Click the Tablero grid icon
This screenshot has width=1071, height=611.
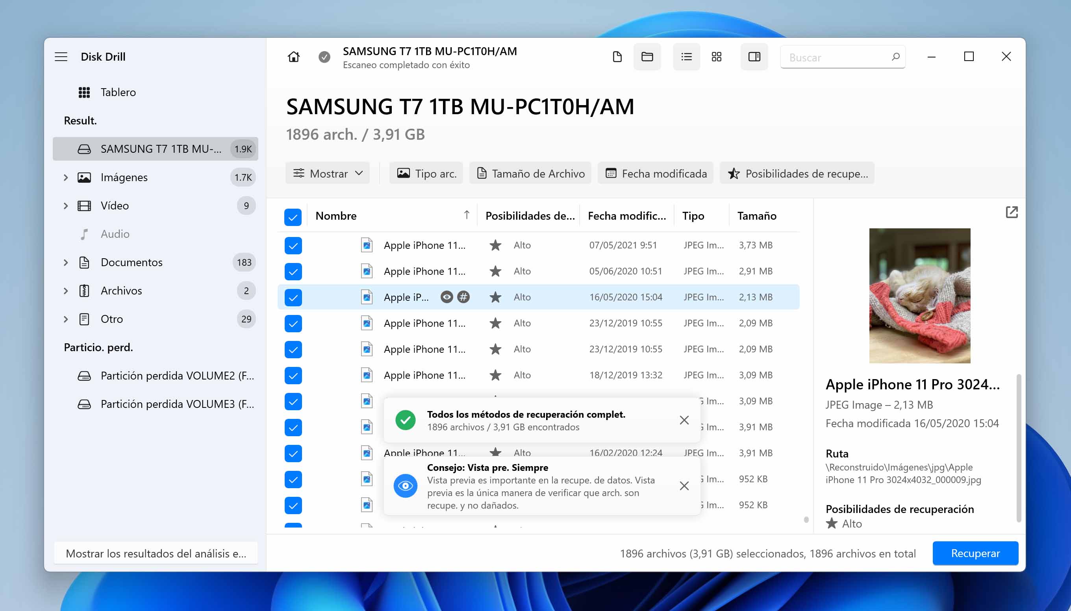point(84,93)
